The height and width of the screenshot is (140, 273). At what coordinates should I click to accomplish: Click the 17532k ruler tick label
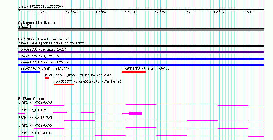(x=160, y=13)
